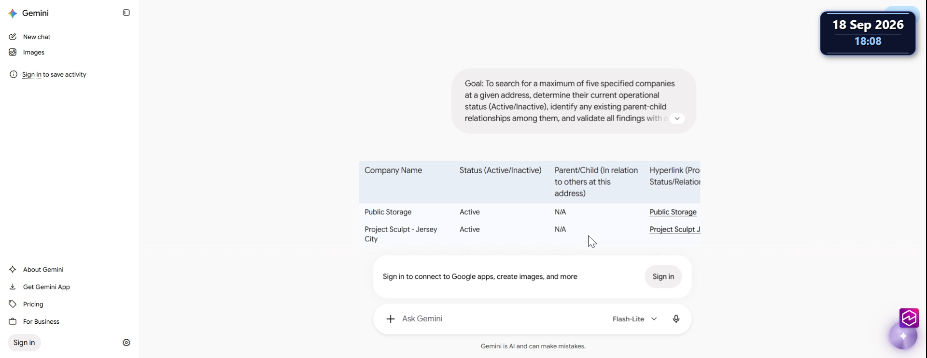Screen dimensions: 927x358
Task: Open the Project Sculpt hyperlink
Action: [x=674, y=229]
